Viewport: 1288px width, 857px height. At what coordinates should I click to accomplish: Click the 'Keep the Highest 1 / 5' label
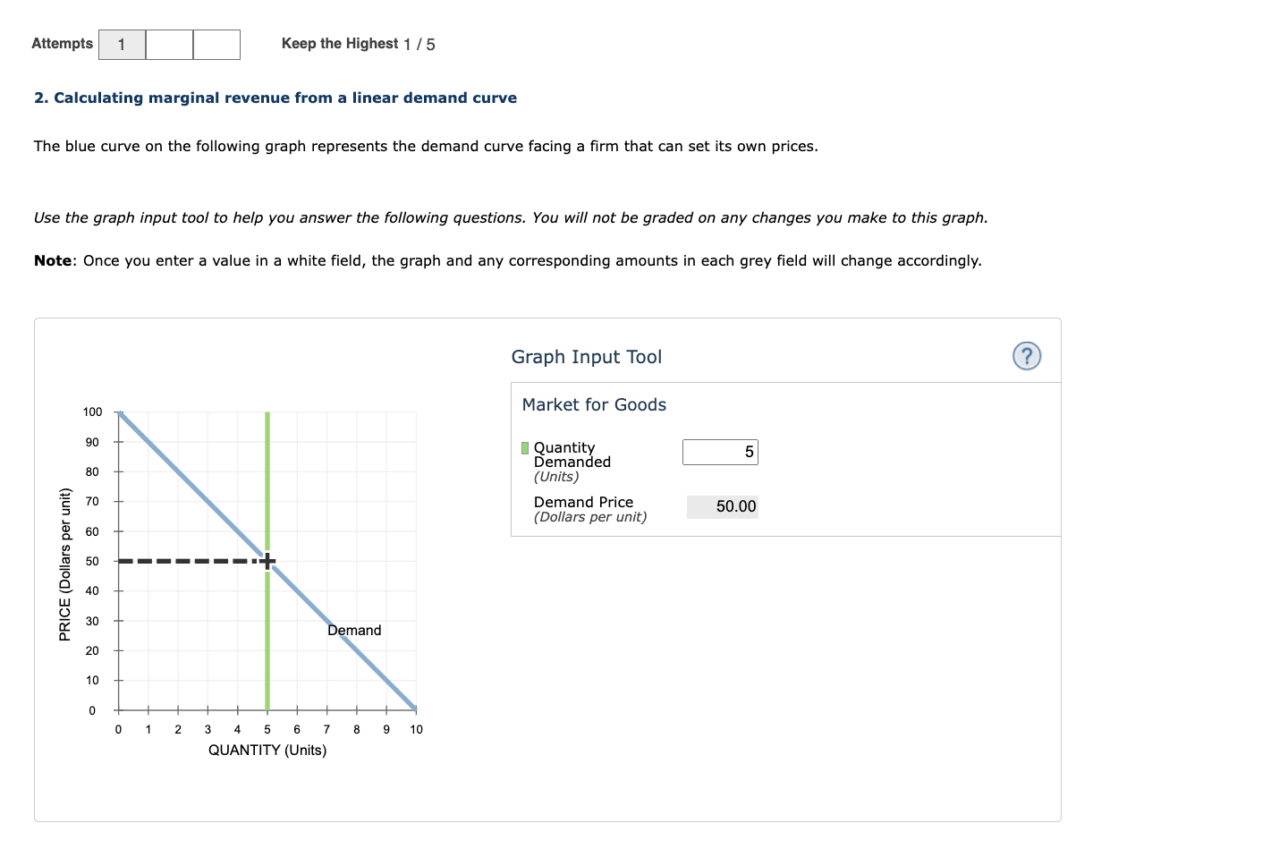[x=358, y=43]
